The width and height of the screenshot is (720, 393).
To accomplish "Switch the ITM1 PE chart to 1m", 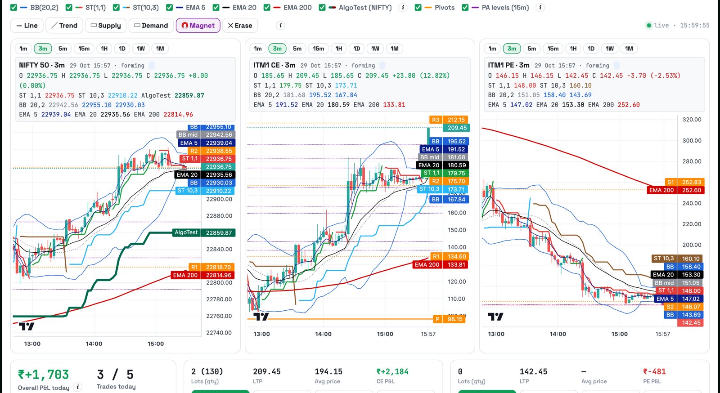I will (x=492, y=49).
